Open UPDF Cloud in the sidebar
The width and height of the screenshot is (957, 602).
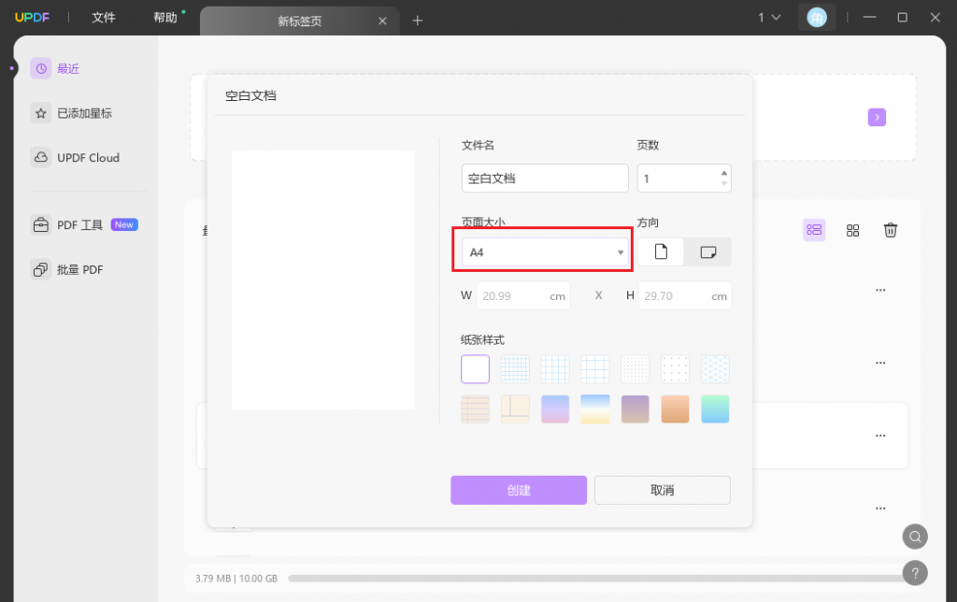(87, 158)
